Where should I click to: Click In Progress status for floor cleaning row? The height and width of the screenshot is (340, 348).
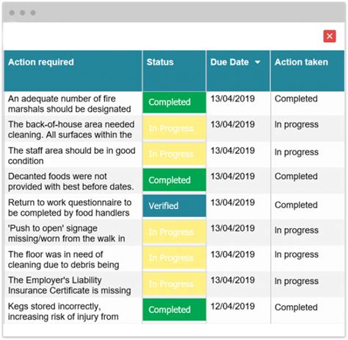coord(174,258)
